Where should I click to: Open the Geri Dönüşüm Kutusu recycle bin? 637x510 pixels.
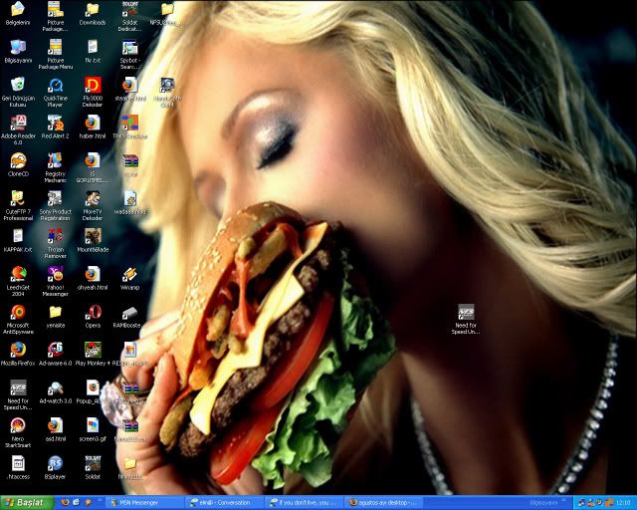18,86
